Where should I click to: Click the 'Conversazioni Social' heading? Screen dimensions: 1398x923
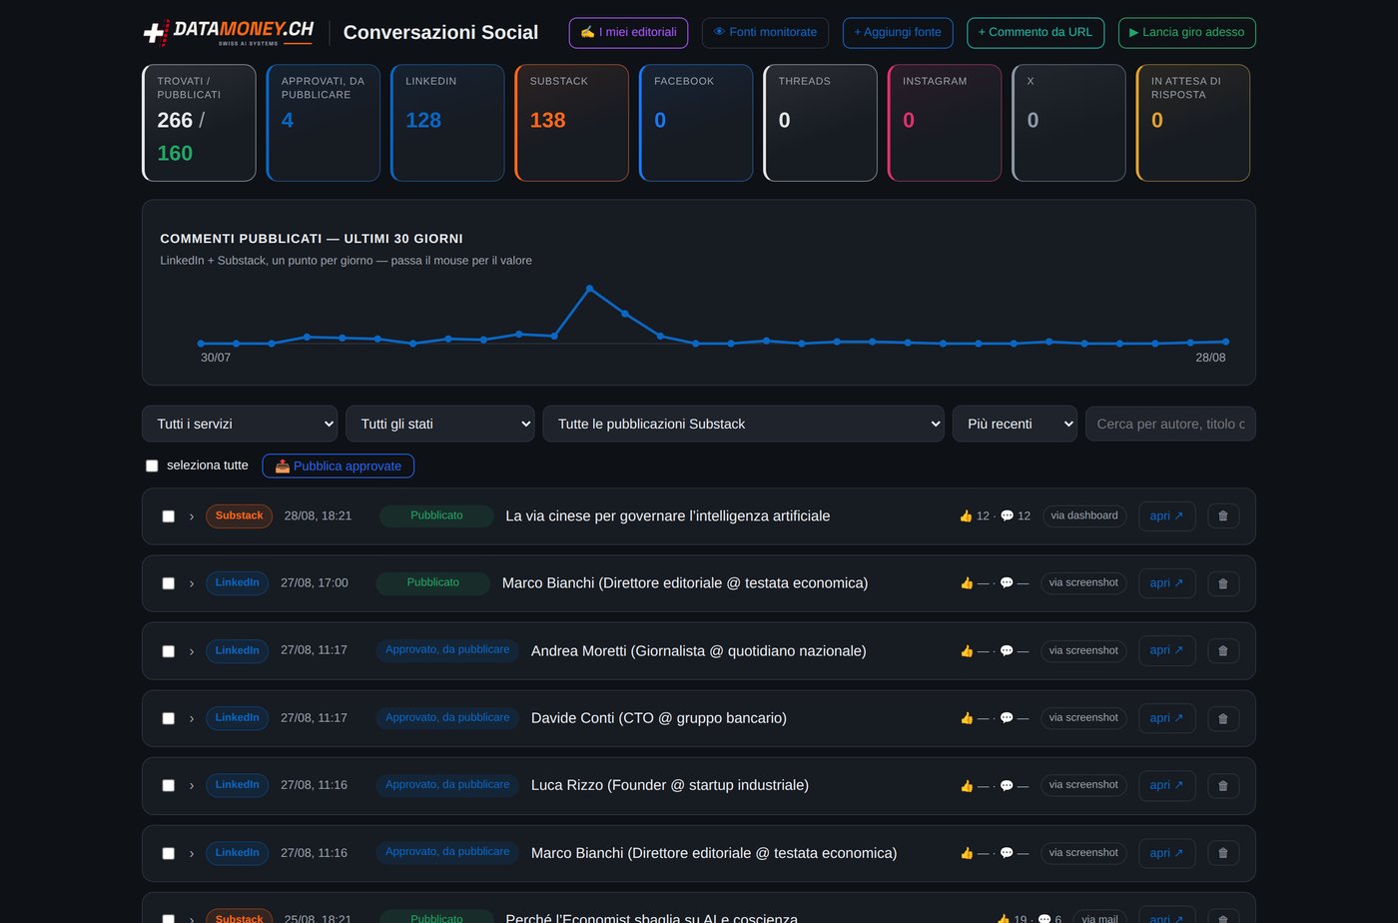pyautogui.click(x=440, y=32)
